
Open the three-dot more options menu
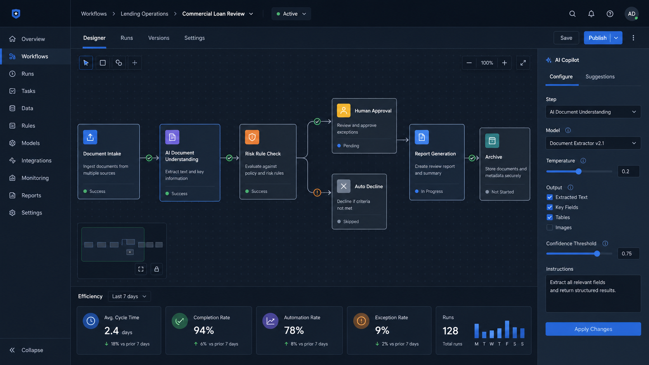click(x=633, y=38)
